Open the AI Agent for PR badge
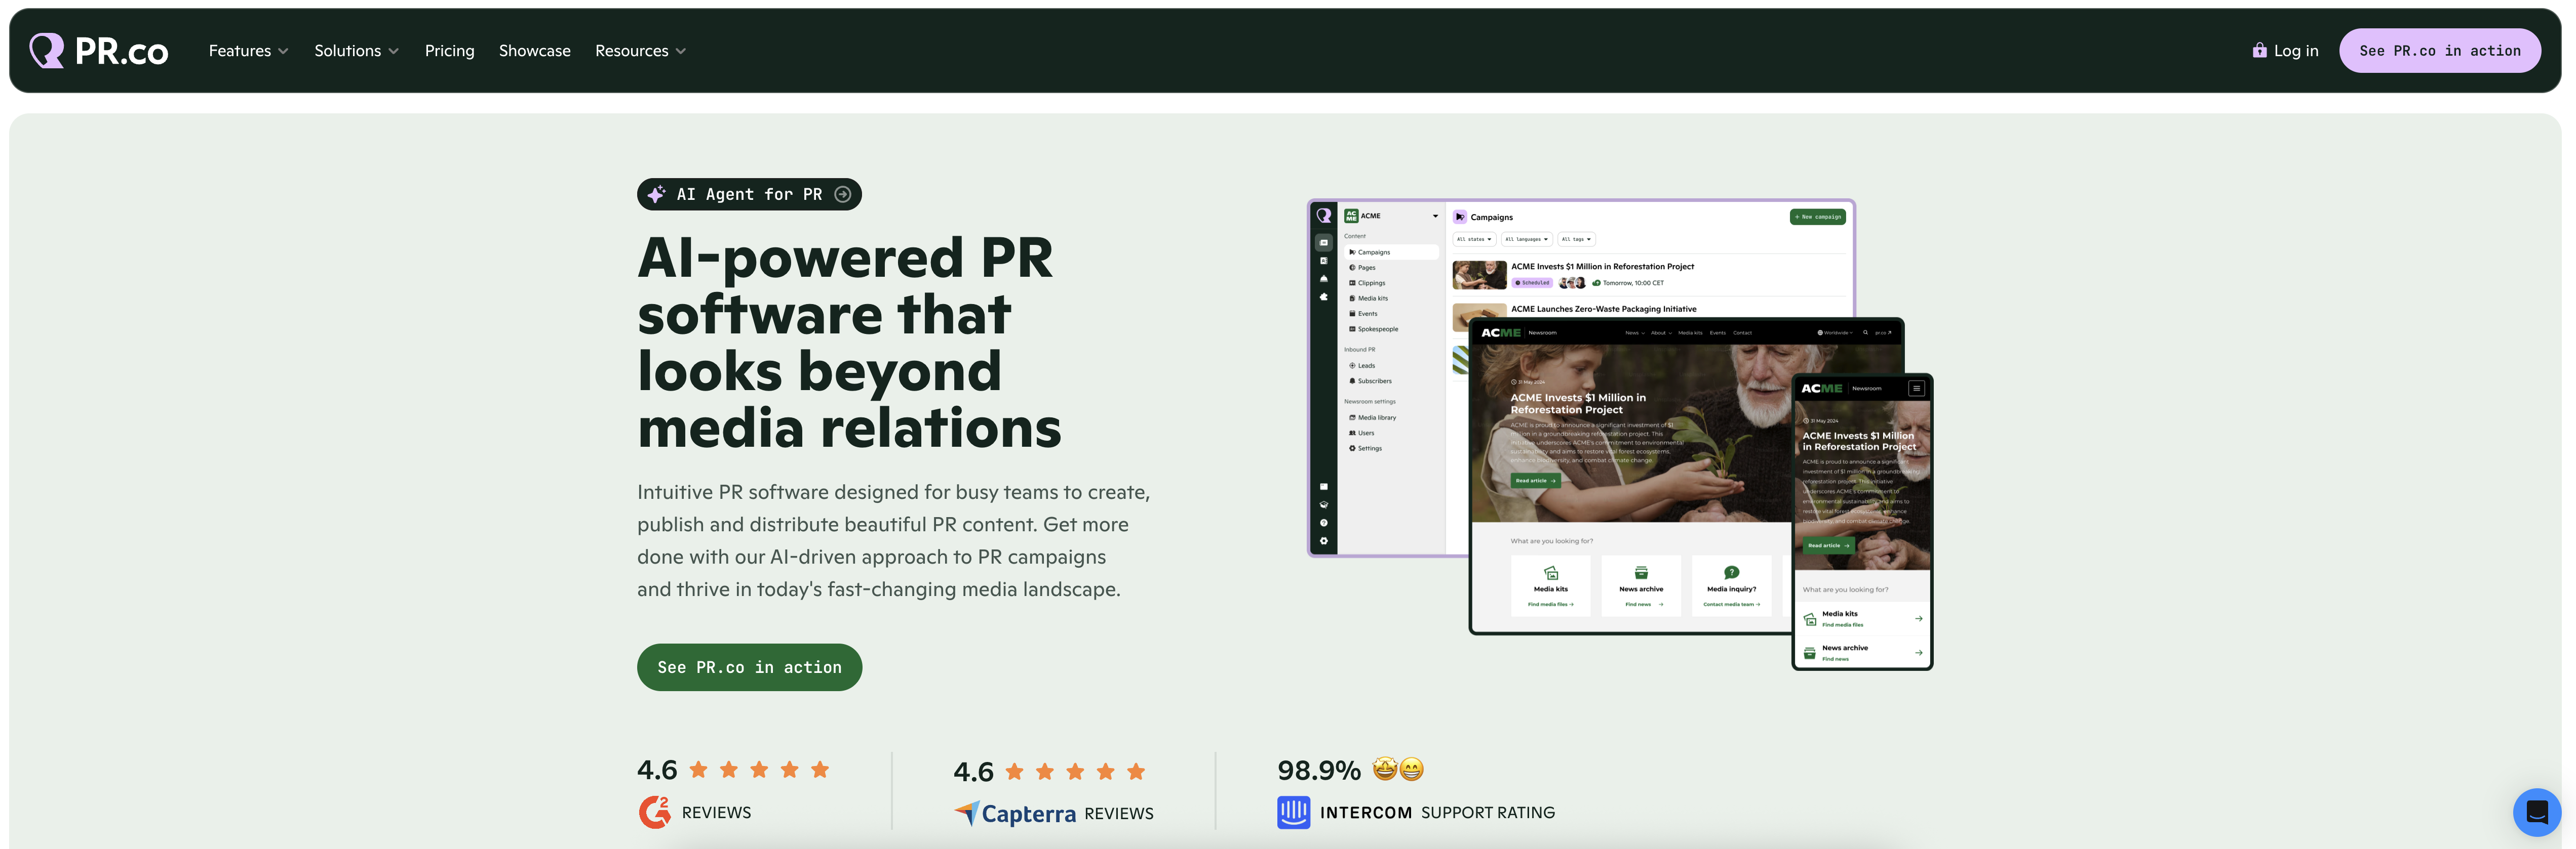The image size is (2576, 849). [x=749, y=195]
